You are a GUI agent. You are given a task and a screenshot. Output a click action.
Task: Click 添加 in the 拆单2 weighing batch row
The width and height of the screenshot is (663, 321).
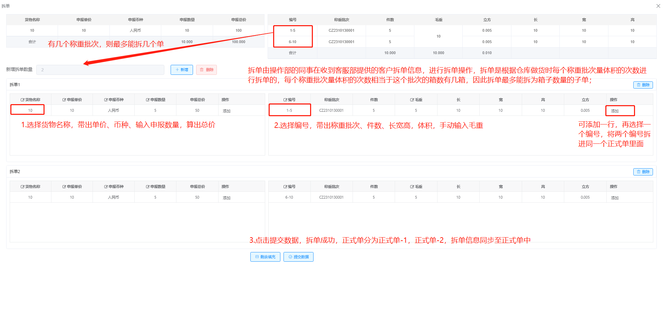pyautogui.click(x=615, y=198)
